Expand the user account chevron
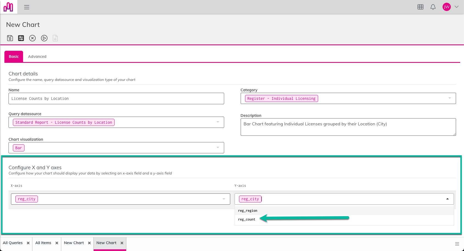Screen dimensions: 464x251 (457, 7)
